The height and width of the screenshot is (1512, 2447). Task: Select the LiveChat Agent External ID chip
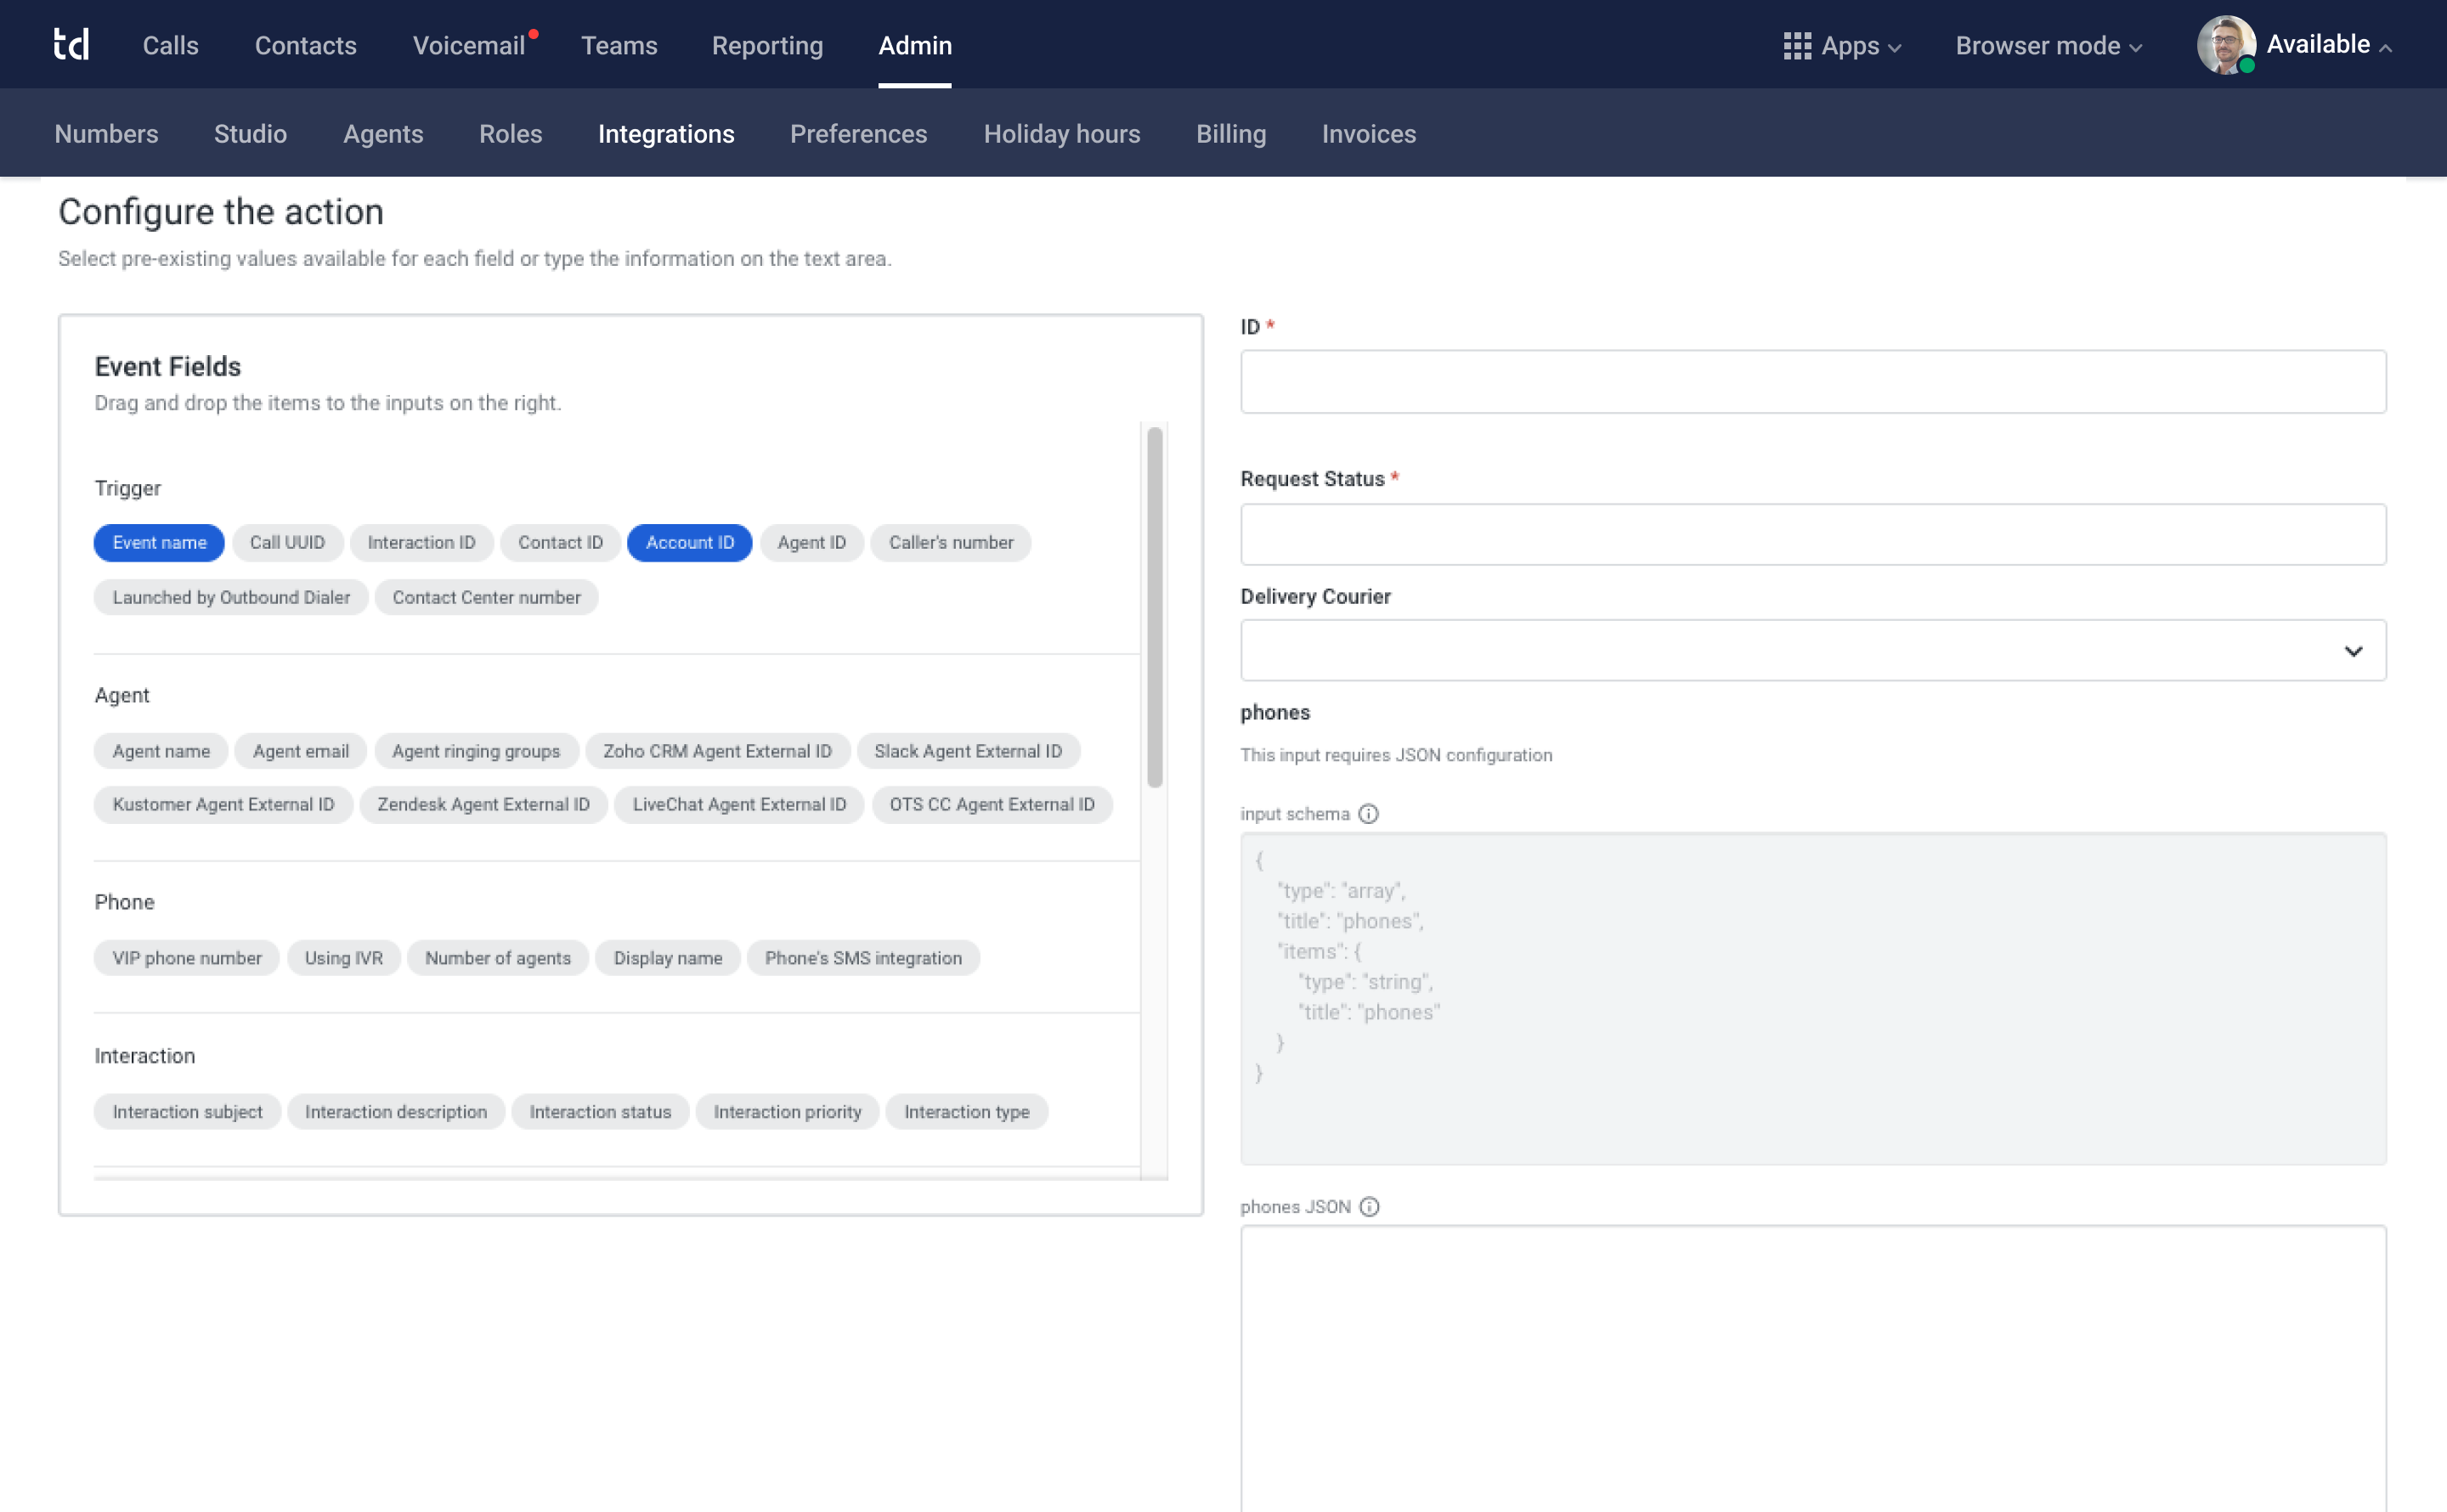coord(739,805)
